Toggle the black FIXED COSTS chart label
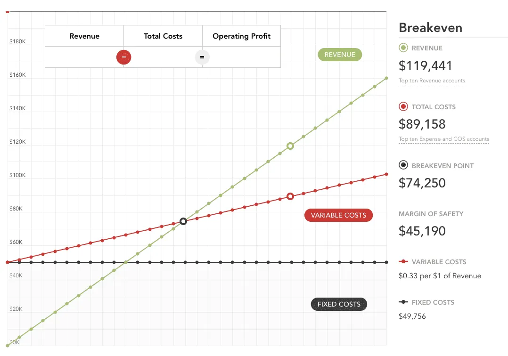The height and width of the screenshot is (356, 508). (339, 304)
